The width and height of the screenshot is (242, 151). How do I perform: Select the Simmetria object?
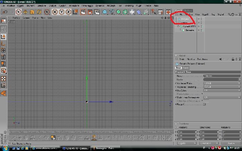(x=189, y=30)
